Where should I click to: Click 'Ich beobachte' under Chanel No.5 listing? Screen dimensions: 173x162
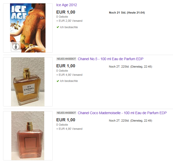tap(69, 81)
